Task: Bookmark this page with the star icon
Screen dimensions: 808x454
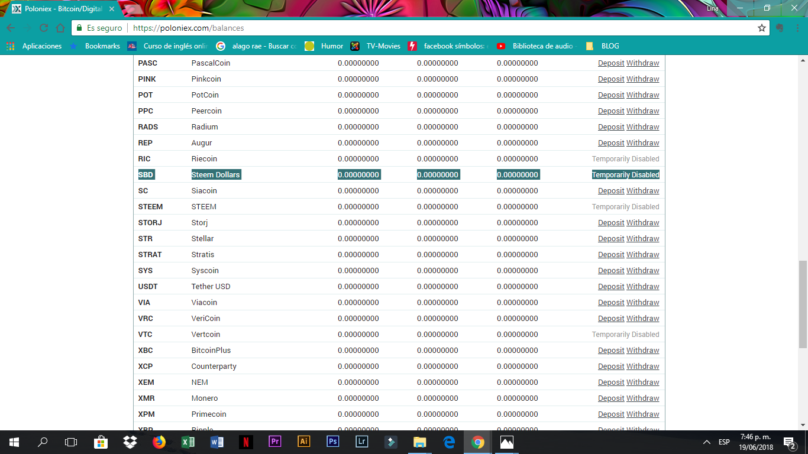Action: pos(762,28)
